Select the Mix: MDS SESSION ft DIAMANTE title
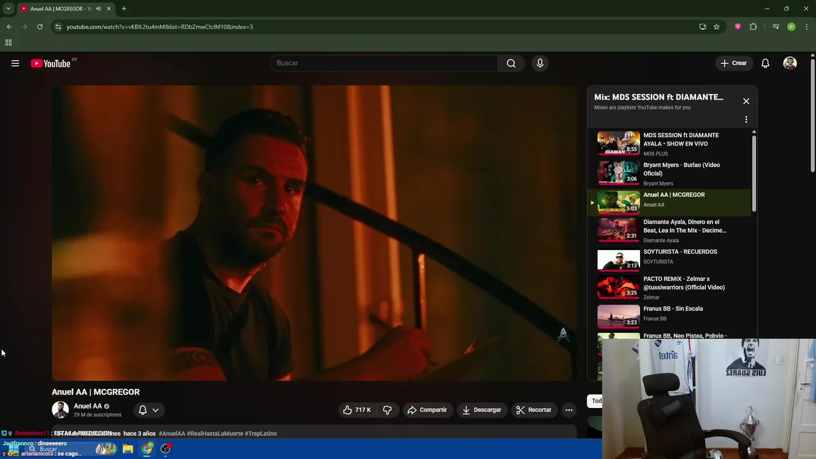Image resolution: width=816 pixels, height=459 pixels. (x=659, y=97)
